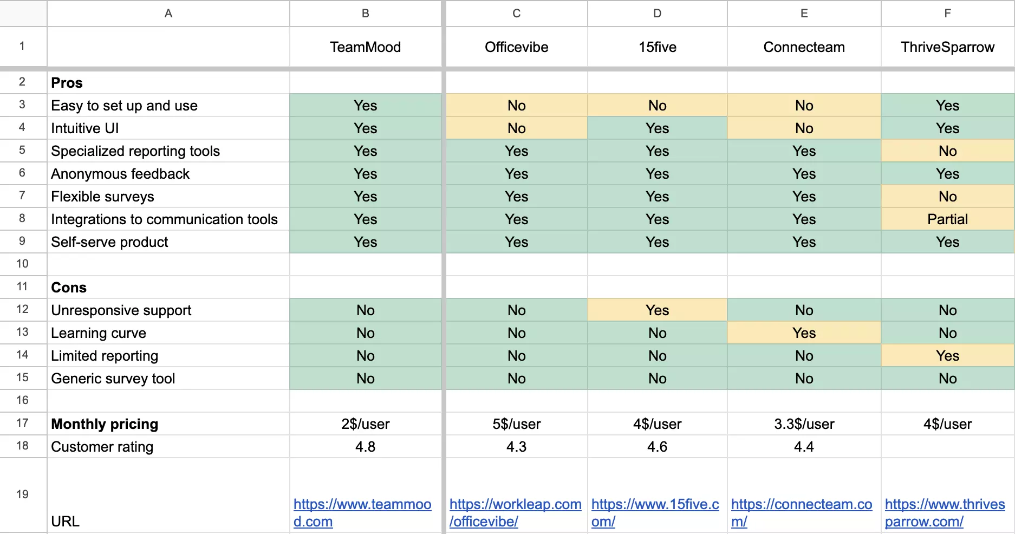Viewport: 1015px width, 534px height.
Task: Select row 1 header
Action: [23, 47]
